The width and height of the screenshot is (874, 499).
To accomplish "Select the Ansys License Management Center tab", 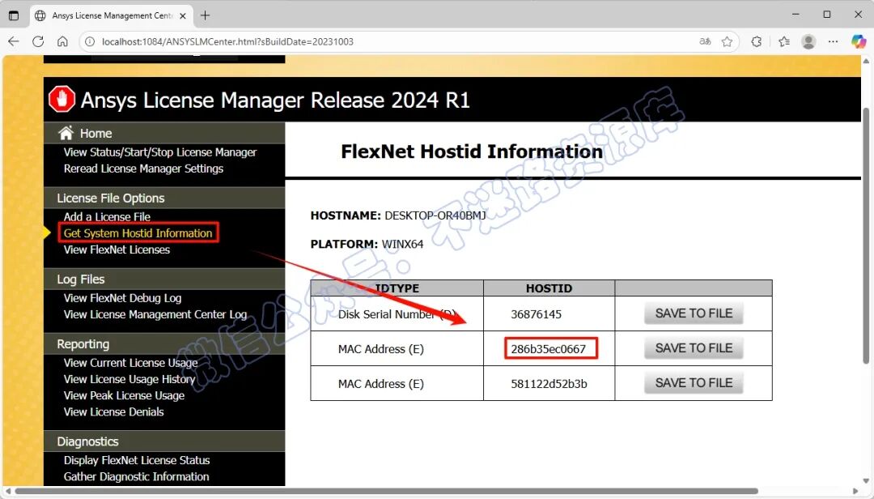I will [x=110, y=15].
